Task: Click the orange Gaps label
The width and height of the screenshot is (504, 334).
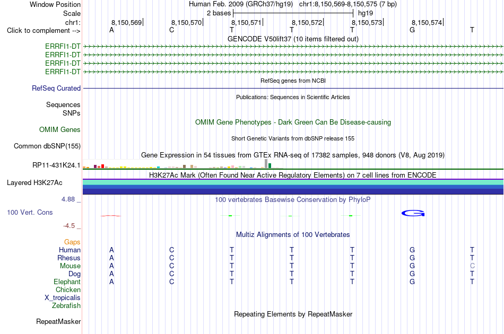Action: click(72, 242)
